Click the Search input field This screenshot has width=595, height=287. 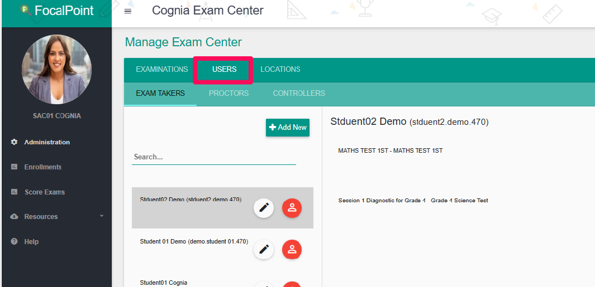[213, 157]
